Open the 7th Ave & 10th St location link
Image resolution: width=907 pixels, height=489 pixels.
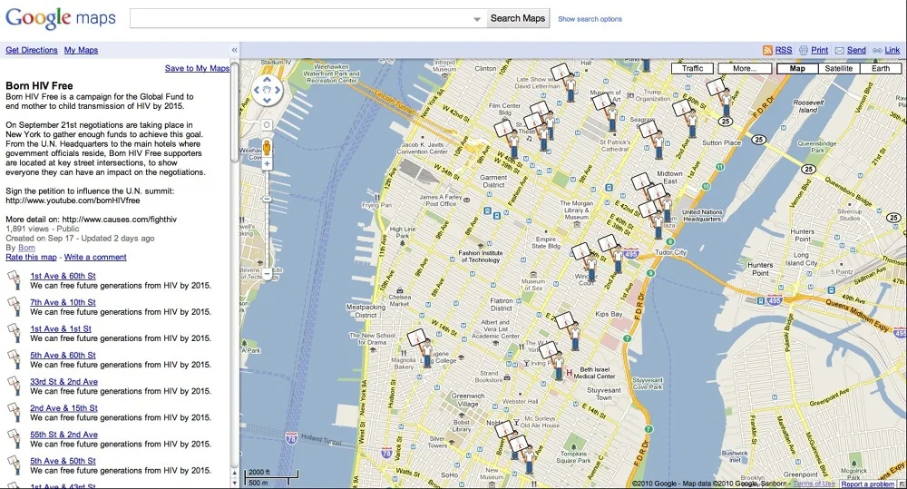(x=63, y=302)
